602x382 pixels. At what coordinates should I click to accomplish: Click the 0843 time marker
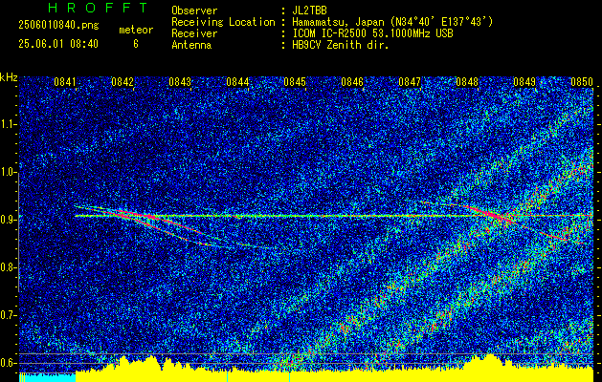[180, 82]
